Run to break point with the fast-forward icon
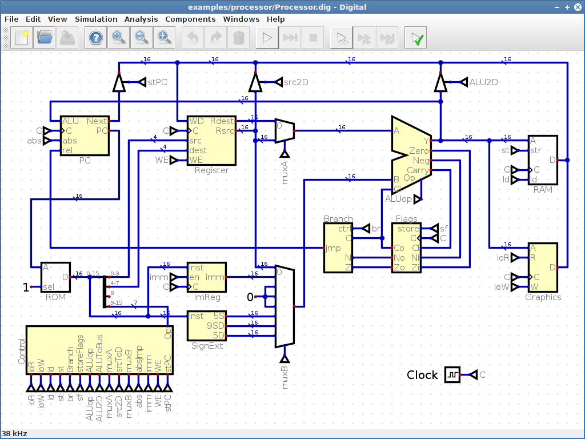The height and width of the screenshot is (439, 585). 290,37
